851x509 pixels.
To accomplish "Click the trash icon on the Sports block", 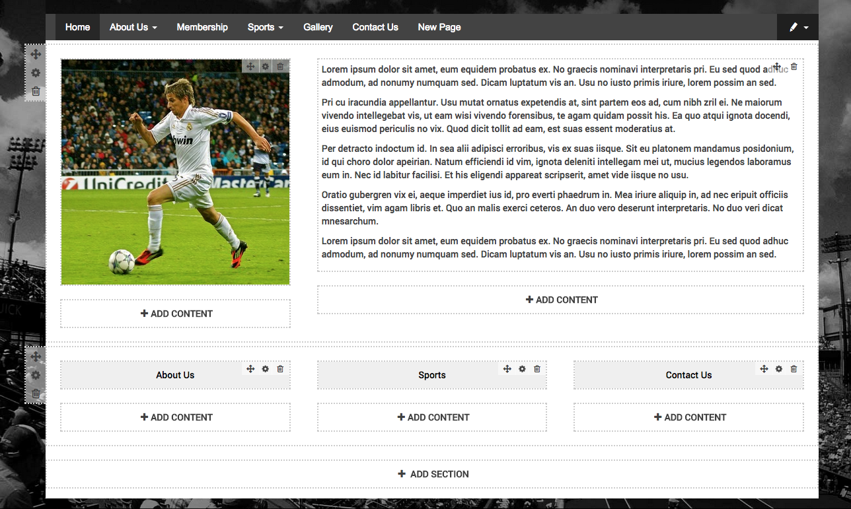I will coord(537,369).
